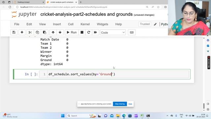Click the vertical page scrollbar
Screen dimensions: 211x119
(x=204, y=106)
